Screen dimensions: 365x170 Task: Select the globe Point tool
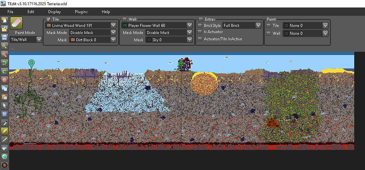coord(4,157)
